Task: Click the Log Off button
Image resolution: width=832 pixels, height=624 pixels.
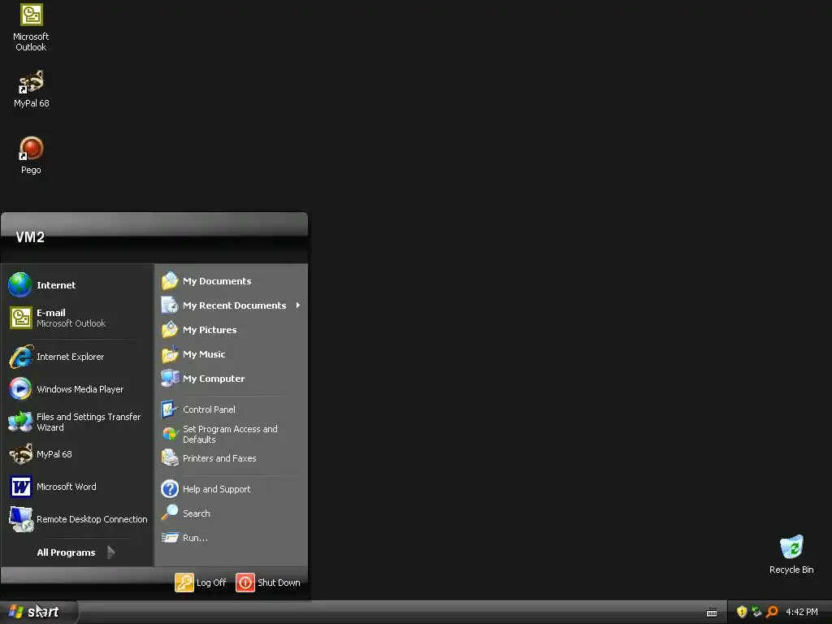Action: [x=201, y=582]
